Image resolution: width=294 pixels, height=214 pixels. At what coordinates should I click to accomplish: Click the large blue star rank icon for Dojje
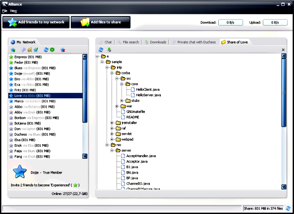pyautogui.click(x=20, y=172)
